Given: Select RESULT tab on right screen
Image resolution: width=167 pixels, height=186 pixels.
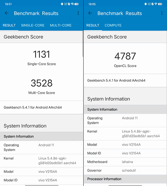Looking at the screenshot, I should point(93,25).
